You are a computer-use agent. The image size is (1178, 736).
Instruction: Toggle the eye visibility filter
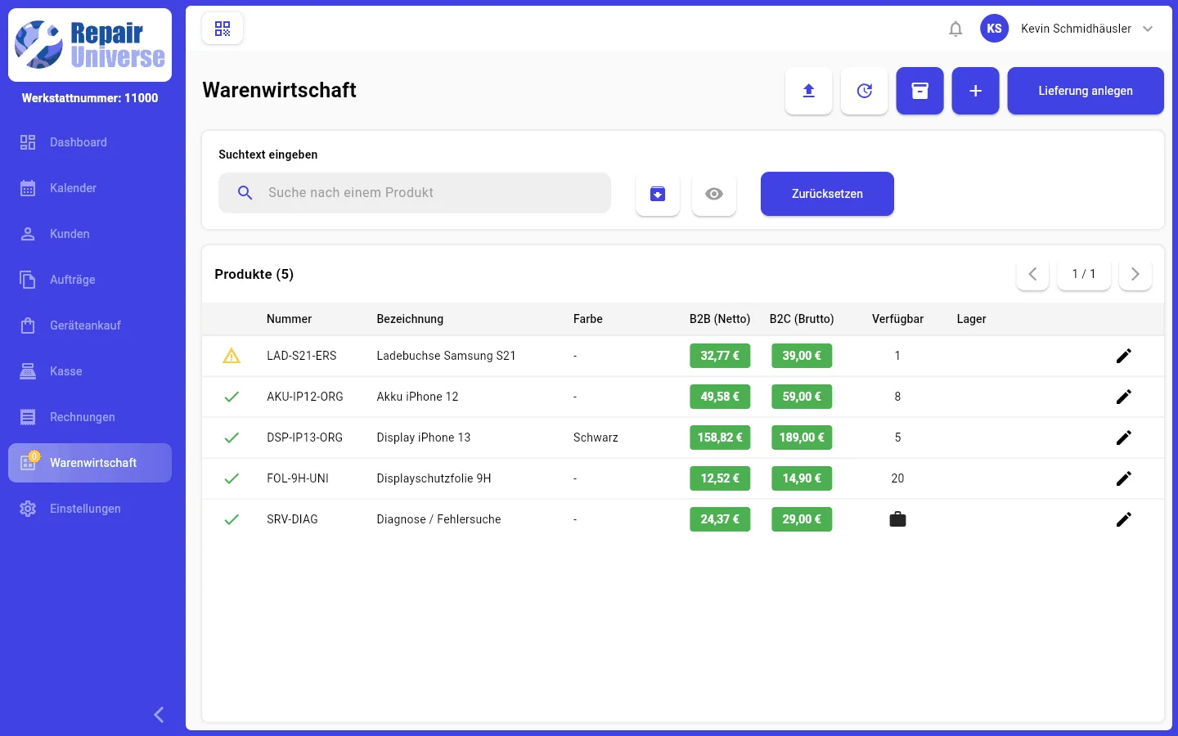(x=714, y=194)
